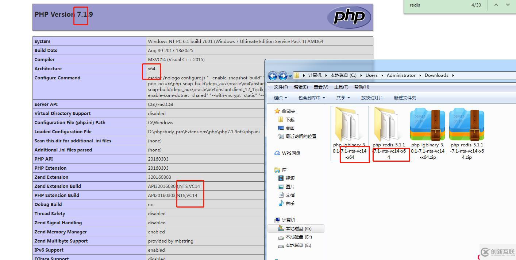Click the 库 libraries icon in sidebar

[277, 170]
